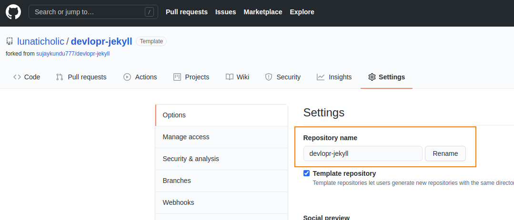Uncheck the Template repository checkbox
The height and width of the screenshot is (220, 514).
pos(306,173)
